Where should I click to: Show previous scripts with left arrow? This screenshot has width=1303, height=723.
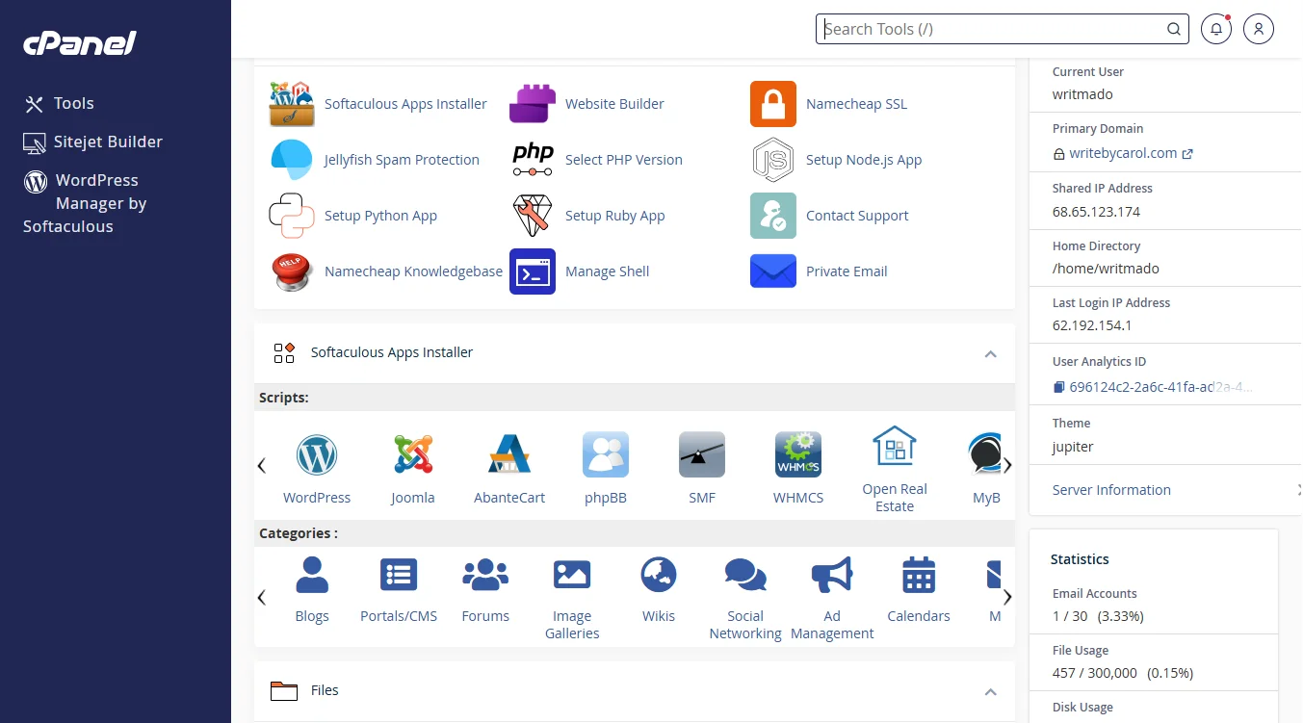(x=261, y=466)
